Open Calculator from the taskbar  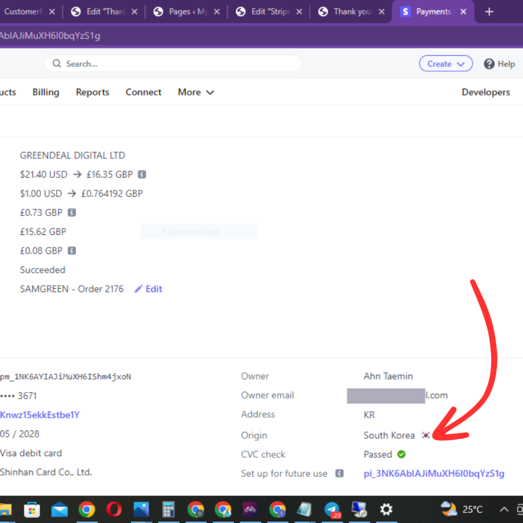169,509
